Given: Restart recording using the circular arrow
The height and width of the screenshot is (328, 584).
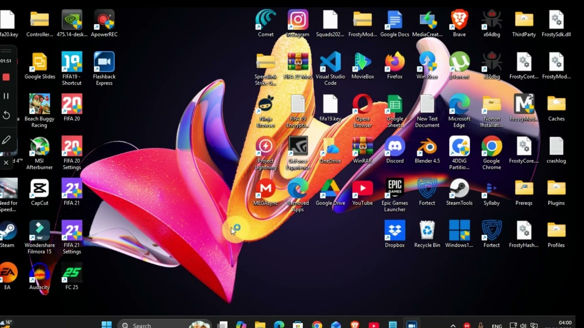Looking at the screenshot, I should point(6,115).
